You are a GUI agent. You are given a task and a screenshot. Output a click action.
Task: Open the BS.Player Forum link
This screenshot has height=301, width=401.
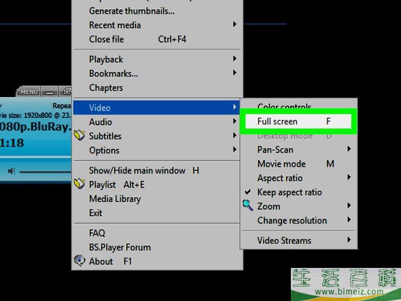pos(120,247)
